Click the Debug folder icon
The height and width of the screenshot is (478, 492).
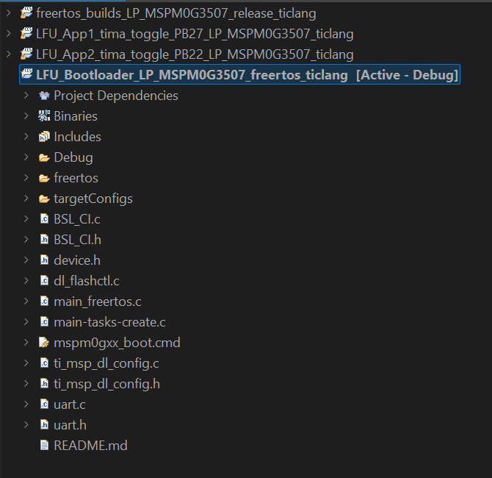point(44,157)
